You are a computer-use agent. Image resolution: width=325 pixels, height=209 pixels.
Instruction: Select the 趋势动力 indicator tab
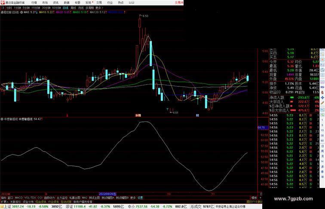(x=49, y=198)
